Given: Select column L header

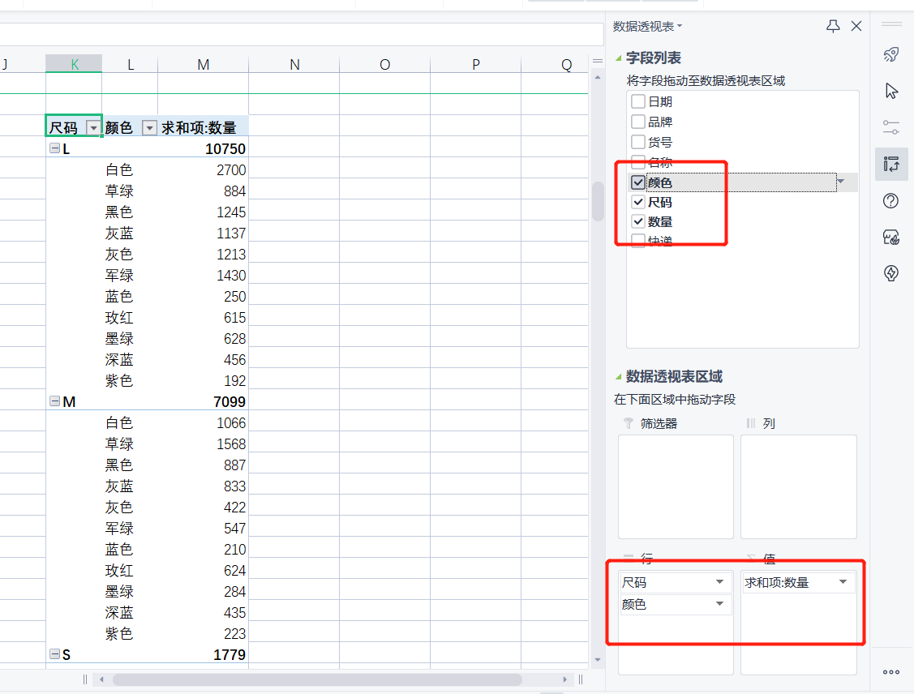Looking at the screenshot, I should [x=130, y=64].
